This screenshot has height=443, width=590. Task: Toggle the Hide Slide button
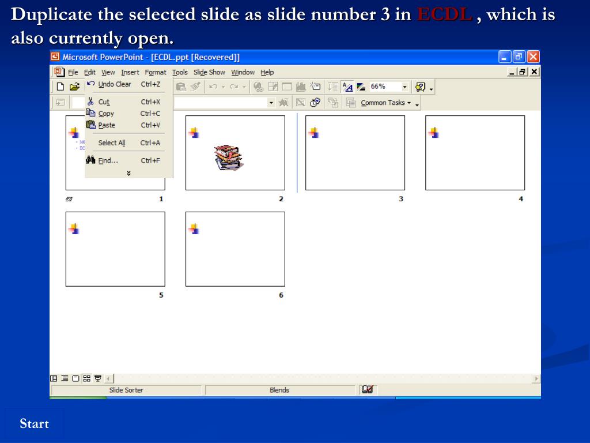301,102
